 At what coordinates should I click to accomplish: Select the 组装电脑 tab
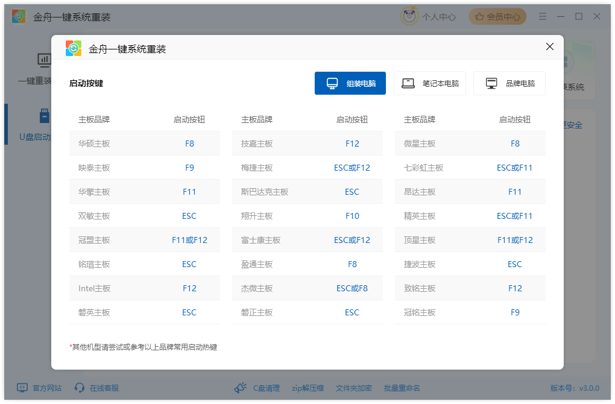click(350, 83)
